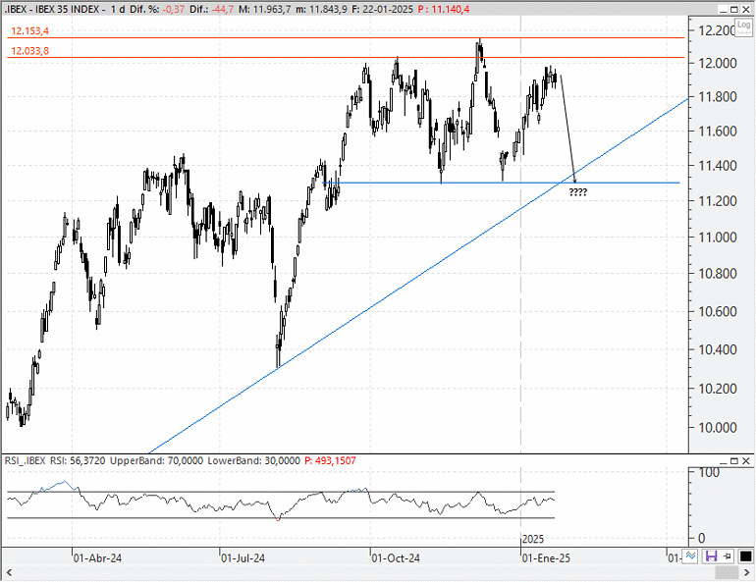Screen dimensions: 756x582
Task: Click the 10.600 price axis label
Action: [x=718, y=311]
